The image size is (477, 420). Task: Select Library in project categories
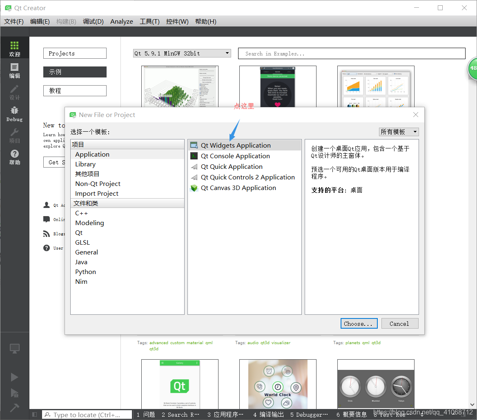click(127, 164)
